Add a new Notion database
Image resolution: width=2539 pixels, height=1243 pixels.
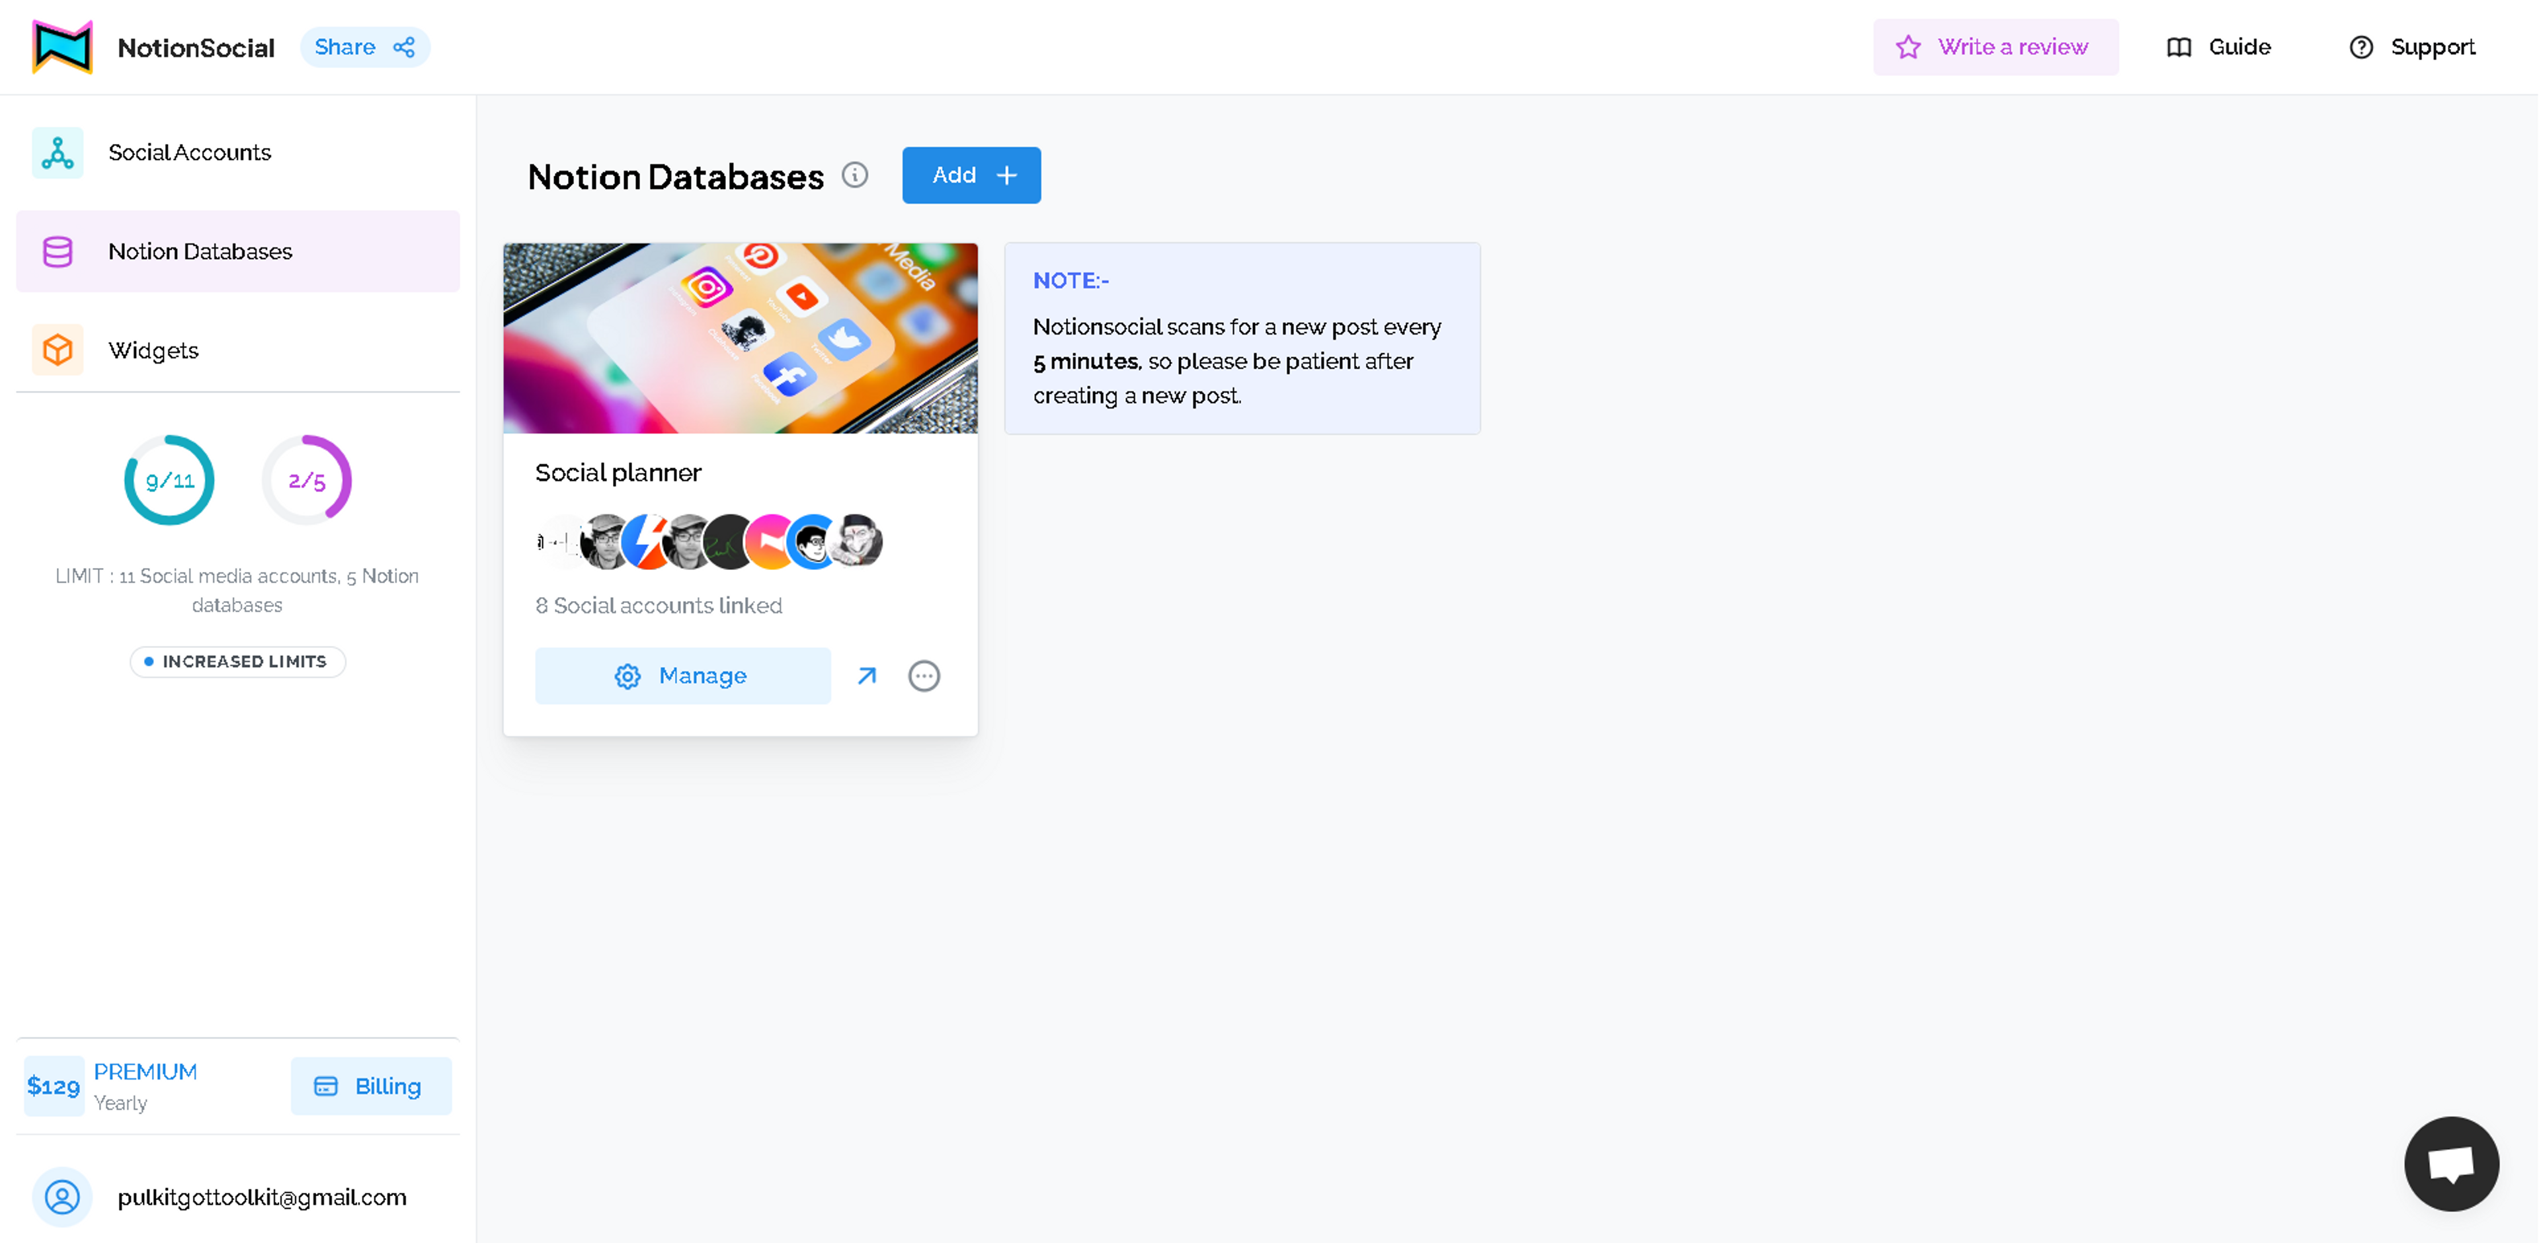[971, 175]
